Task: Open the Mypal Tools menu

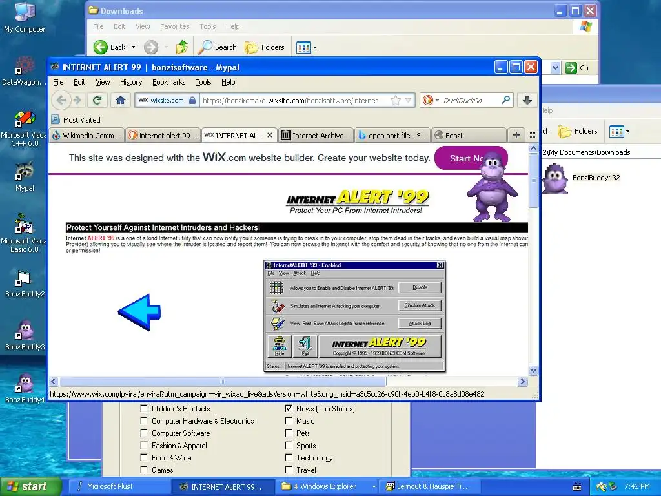Action: 203,82
